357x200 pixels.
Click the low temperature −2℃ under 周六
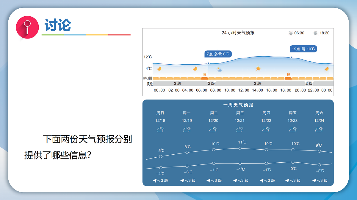point(320,171)
